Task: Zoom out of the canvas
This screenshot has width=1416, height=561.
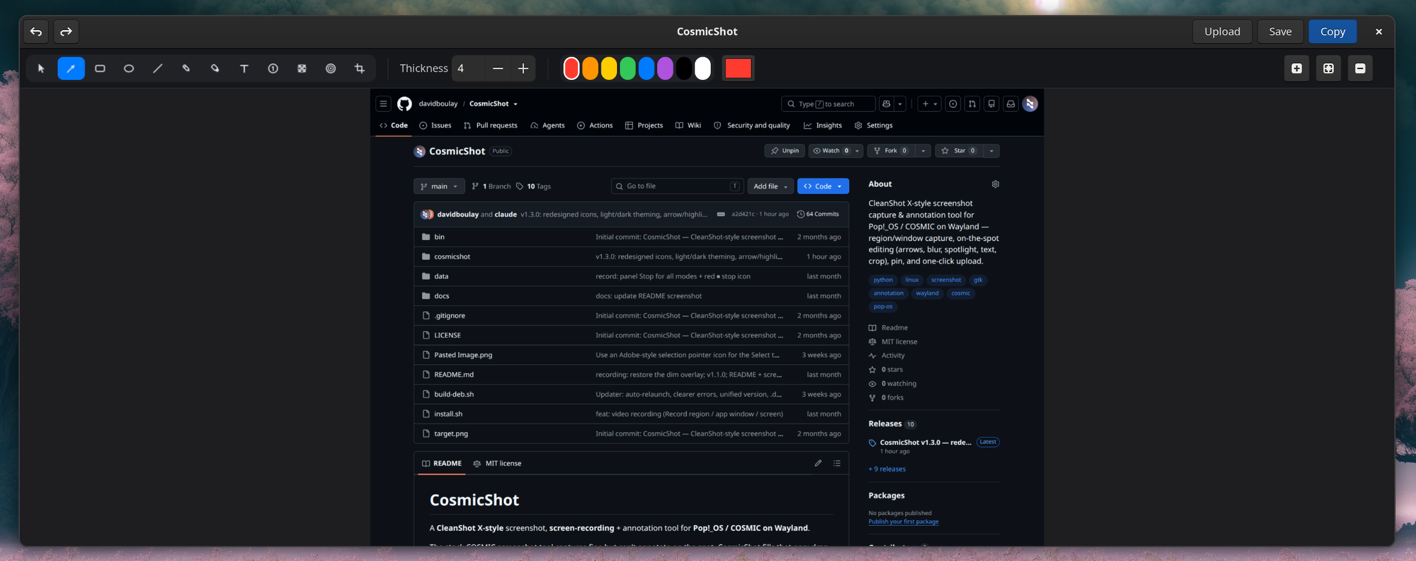Action: tap(1360, 68)
